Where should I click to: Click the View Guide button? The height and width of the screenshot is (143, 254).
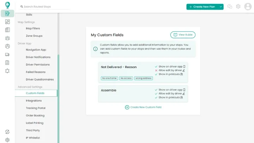[183, 35]
